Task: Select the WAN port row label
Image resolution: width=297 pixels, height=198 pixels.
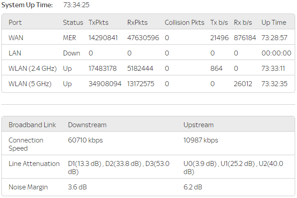Action: click(16, 38)
